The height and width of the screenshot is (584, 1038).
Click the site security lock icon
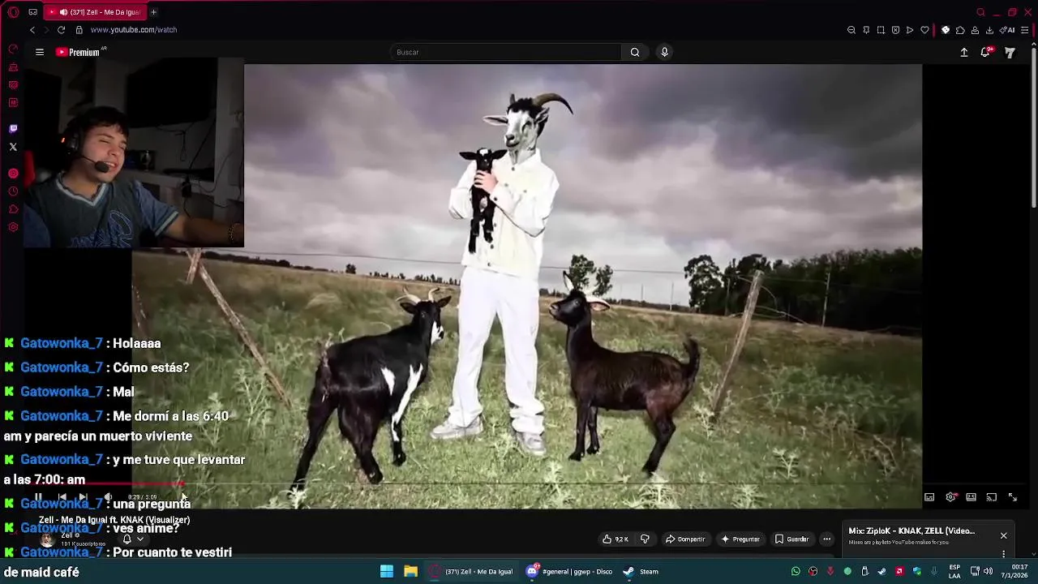click(x=79, y=30)
